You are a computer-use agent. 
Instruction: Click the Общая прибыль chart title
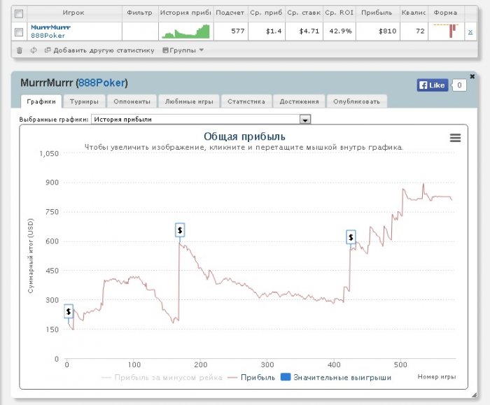[244, 136]
